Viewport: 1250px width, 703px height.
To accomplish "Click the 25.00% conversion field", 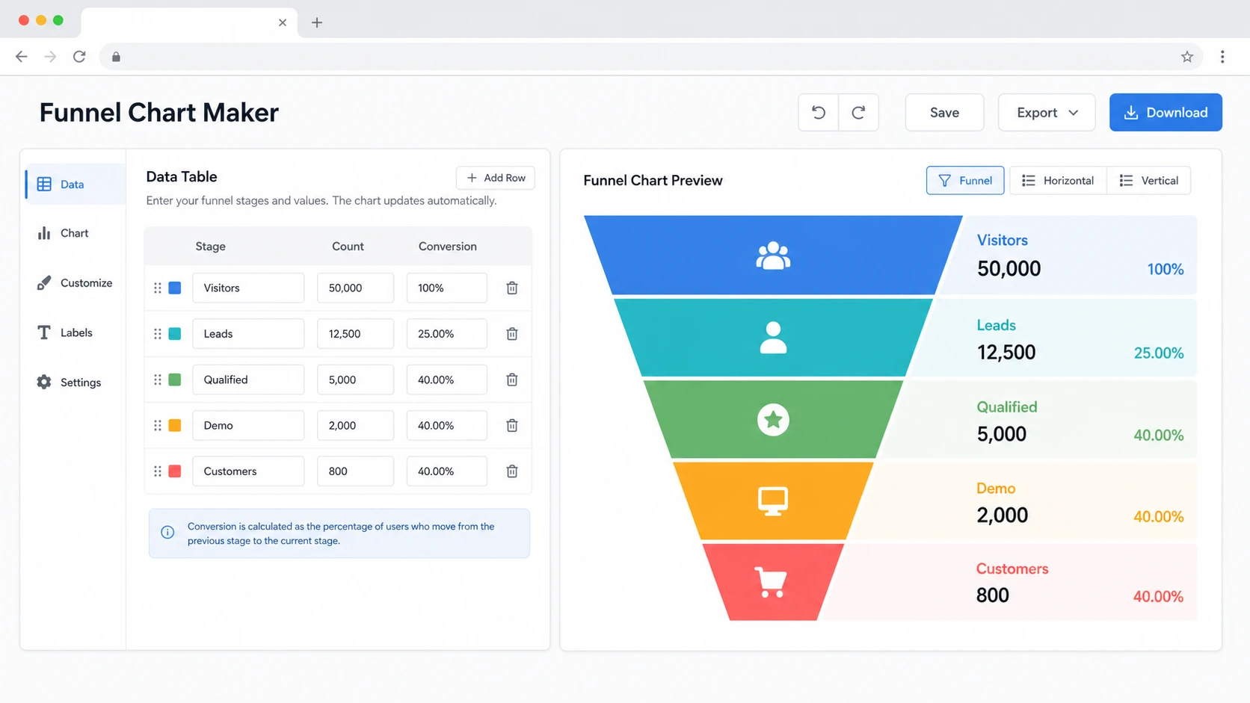I will point(447,334).
